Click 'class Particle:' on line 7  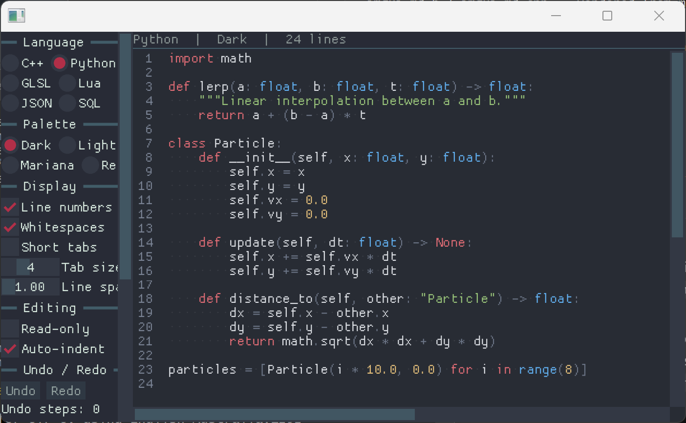[x=225, y=144]
